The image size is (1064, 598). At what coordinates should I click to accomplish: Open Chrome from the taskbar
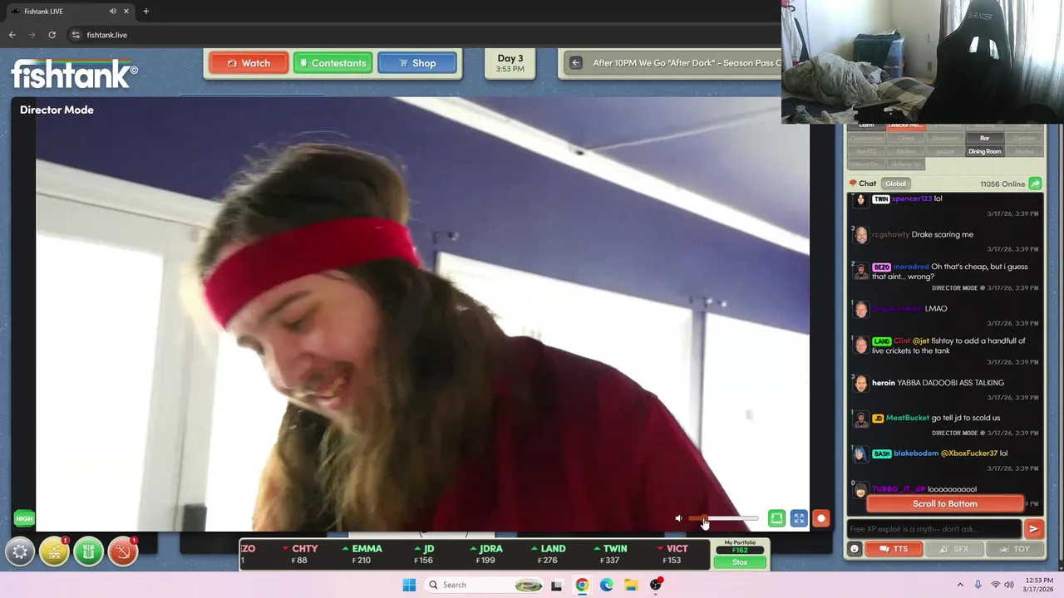[582, 585]
